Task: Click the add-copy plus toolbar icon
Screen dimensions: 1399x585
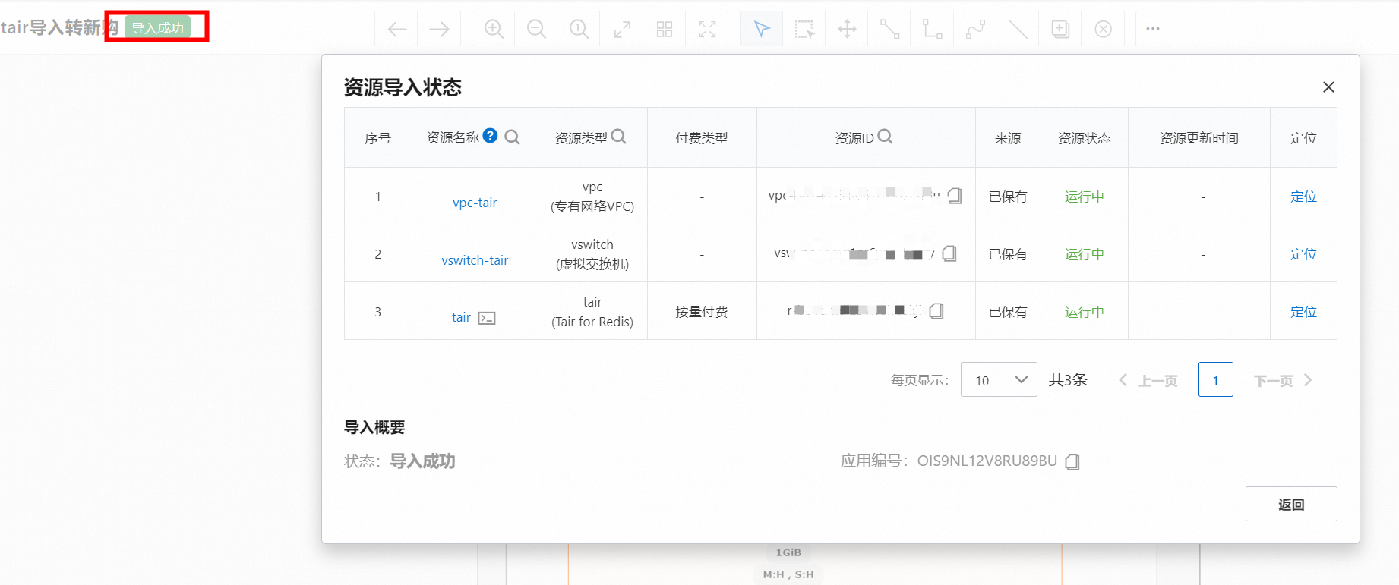Action: (1060, 29)
